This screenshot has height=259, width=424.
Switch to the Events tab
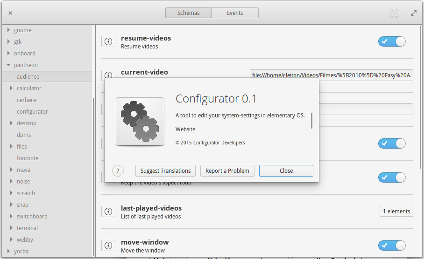click(x=235, y=13)
